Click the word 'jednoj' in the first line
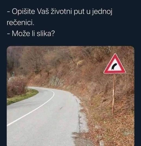 (x=102, y=12)
